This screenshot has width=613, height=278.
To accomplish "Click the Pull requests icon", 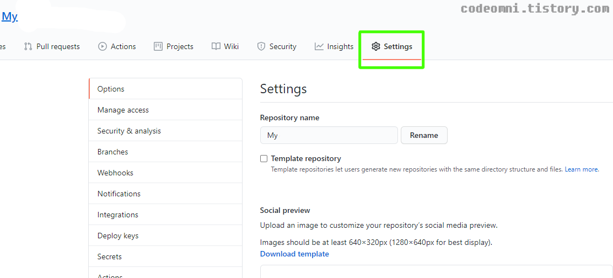I will tap(28, 46).
